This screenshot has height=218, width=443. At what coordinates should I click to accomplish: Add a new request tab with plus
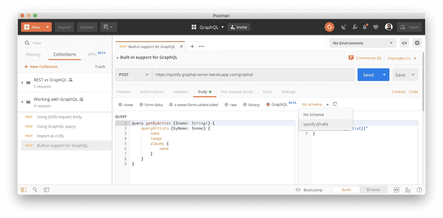192,46
